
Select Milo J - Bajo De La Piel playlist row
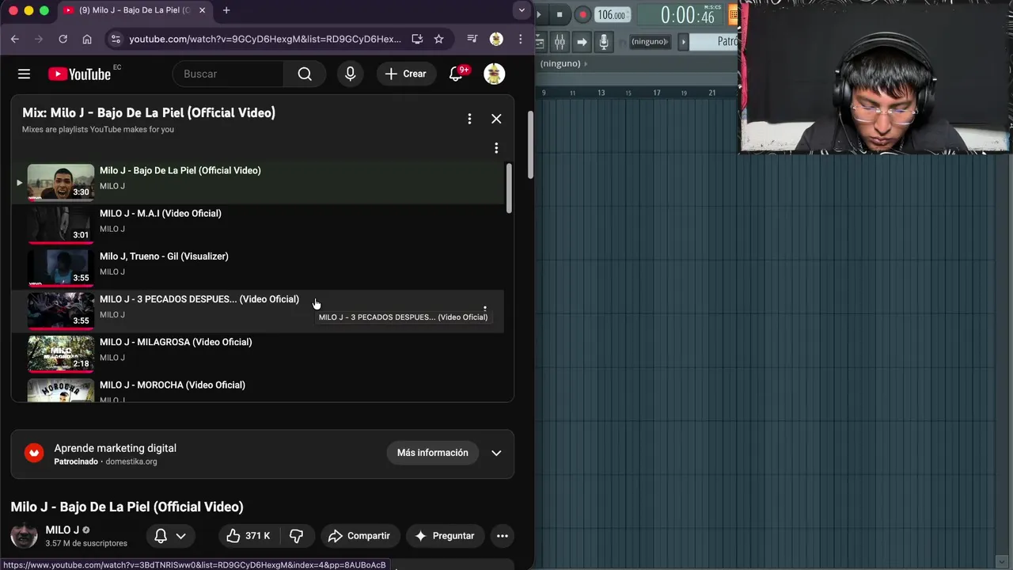(257, 181)
